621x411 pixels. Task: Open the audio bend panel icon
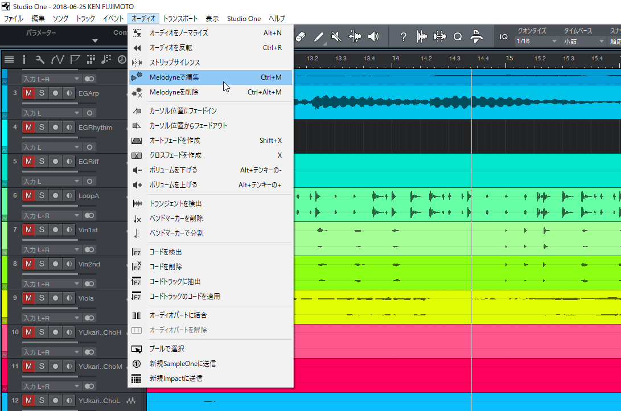click(x=422, y=37)
